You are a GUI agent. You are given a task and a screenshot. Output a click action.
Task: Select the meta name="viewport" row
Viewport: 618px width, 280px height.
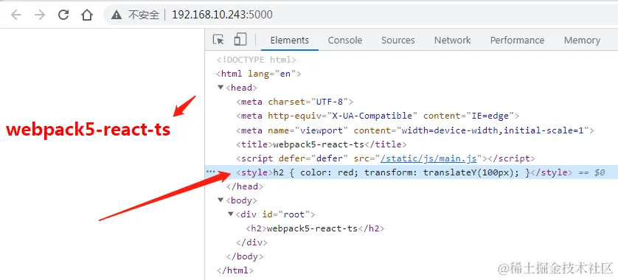[415, 130]
